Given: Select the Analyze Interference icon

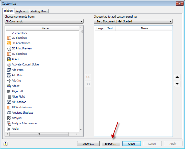Looking at the screenshot, I should pos(9,123).
